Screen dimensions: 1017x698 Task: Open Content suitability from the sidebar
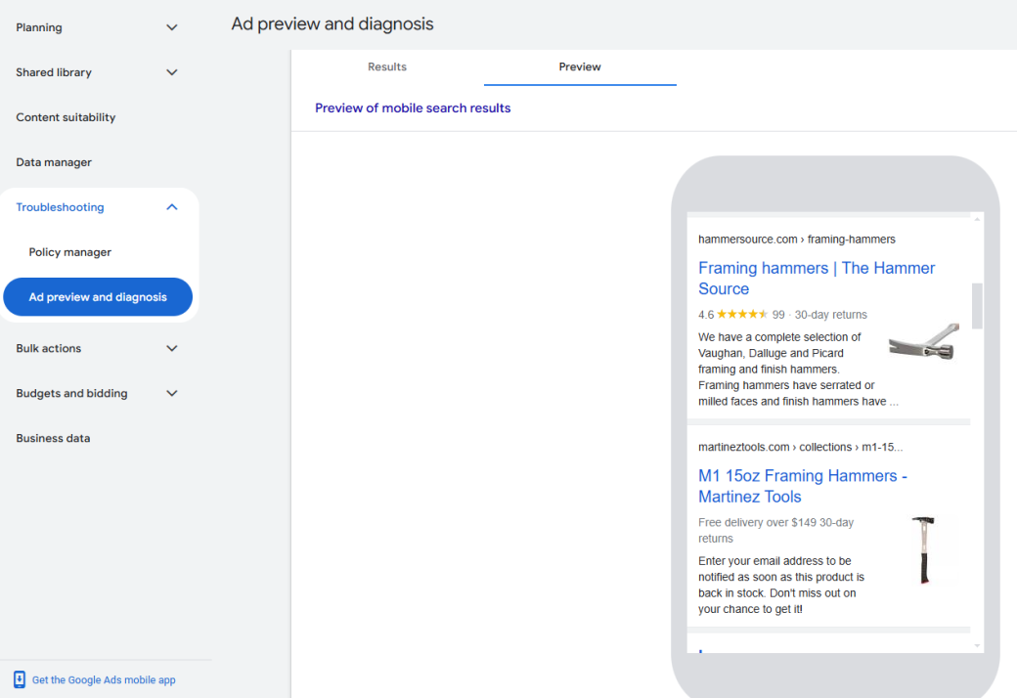pyautogui.click(x=65, y=116)
